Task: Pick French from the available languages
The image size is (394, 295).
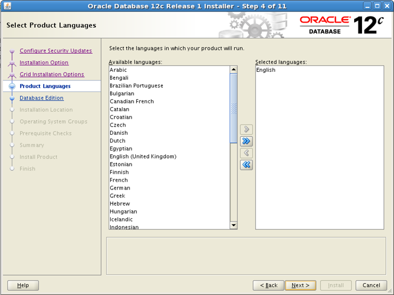Action: click(x=169, y=180)
